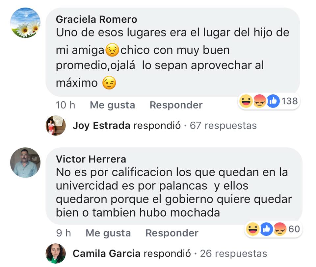View the 138 reactions count
The height and width of the screenshot is (267, 316).
(x=290, y=101)
